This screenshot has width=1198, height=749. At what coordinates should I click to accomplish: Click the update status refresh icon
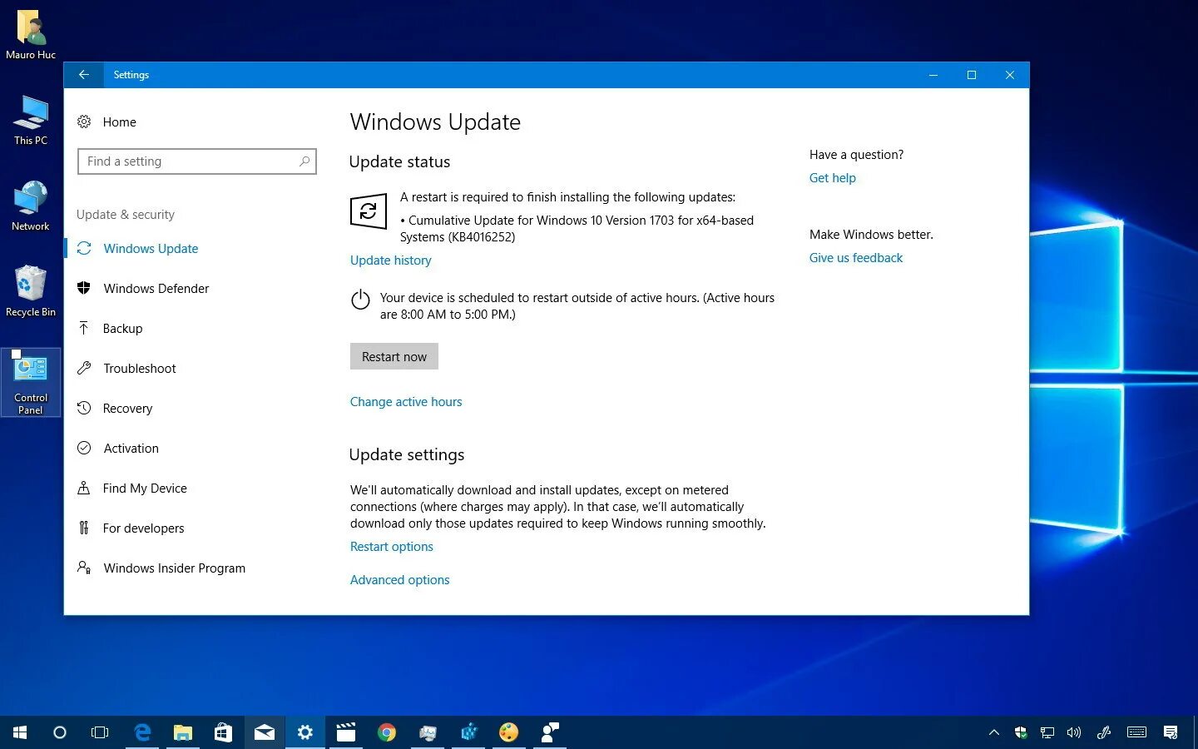click(x=369, y=211)
